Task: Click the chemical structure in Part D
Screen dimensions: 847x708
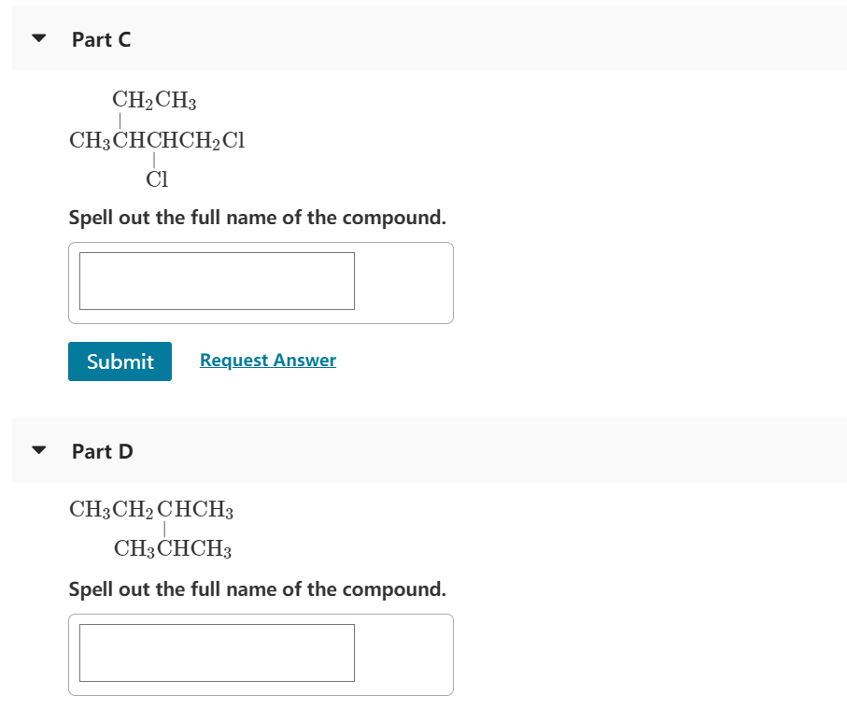Action: pyautogui.click(x=151, y=528)
